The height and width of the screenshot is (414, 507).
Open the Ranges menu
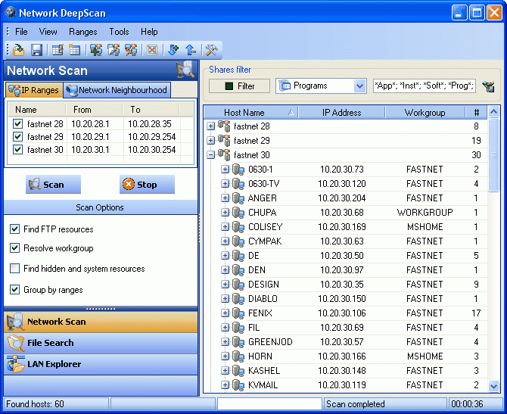82,32
